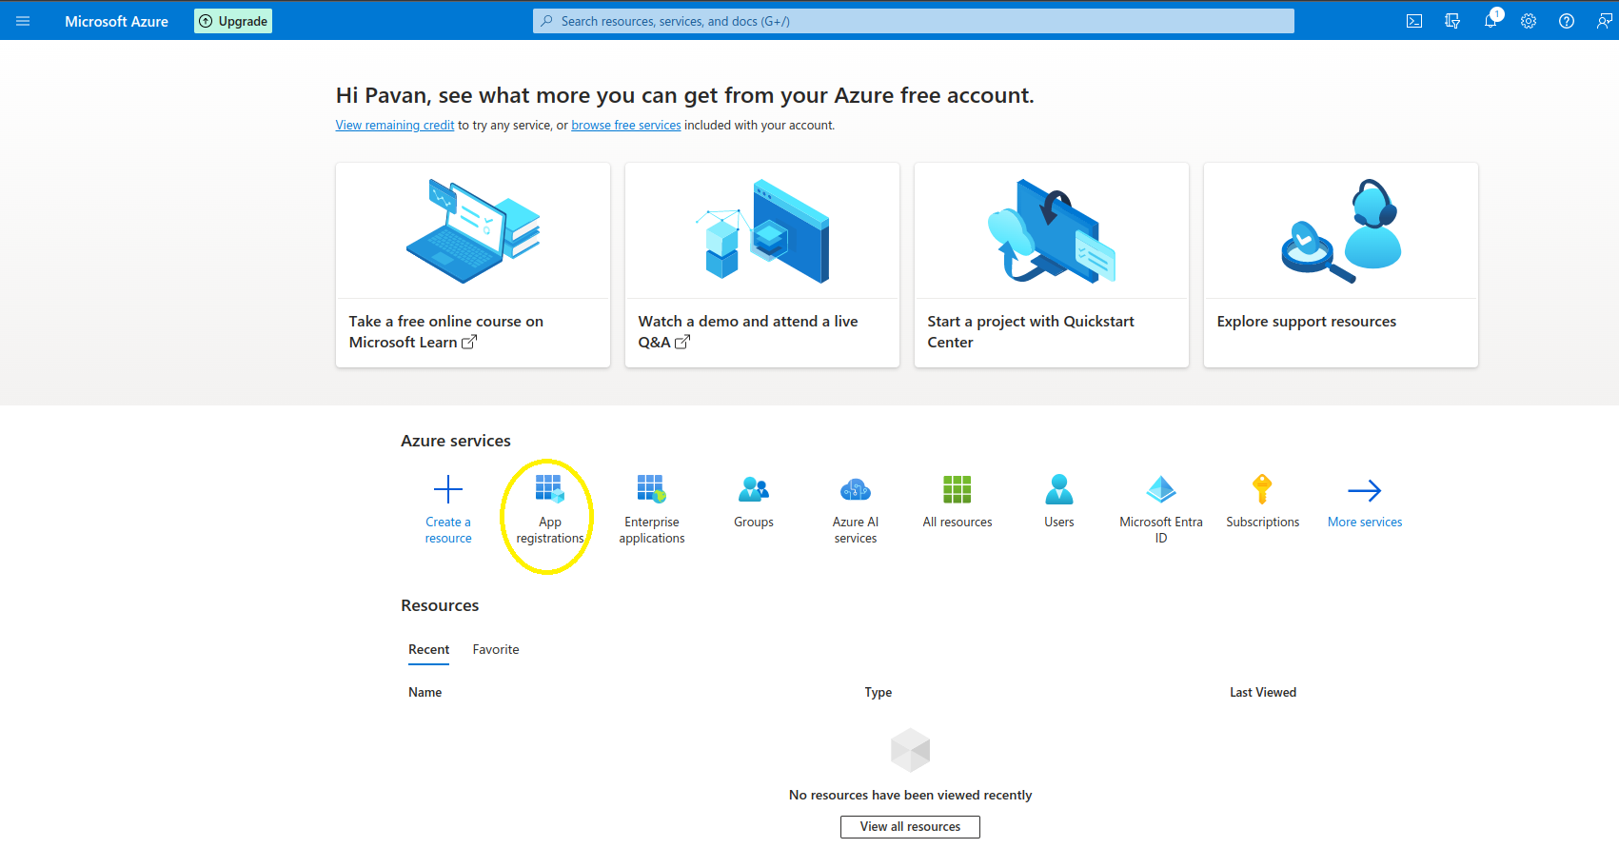View the notifications bell
Screen dimensions: 1619x868
(x=1491, y=21)
